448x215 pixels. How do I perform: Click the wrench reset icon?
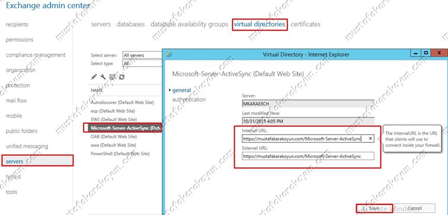(x=103, y=77)
